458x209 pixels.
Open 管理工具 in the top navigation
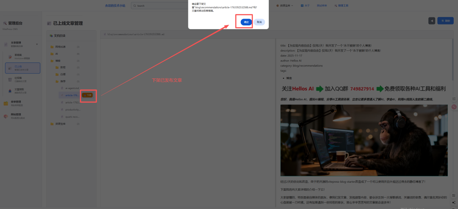pos(342,6)
